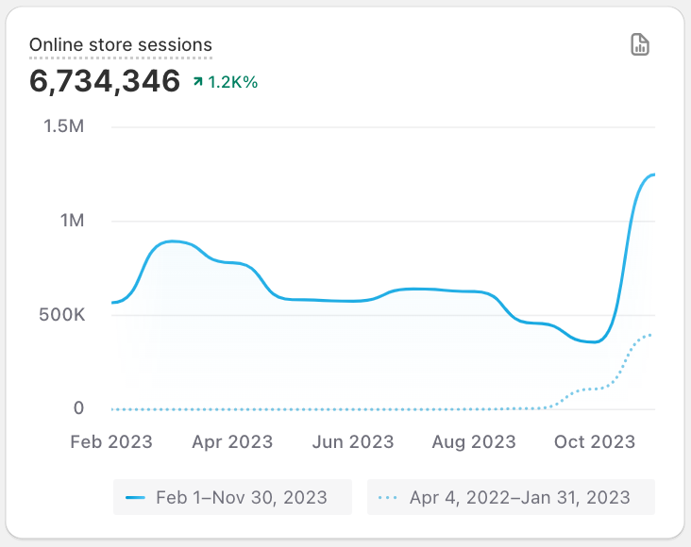Click dotted line legend swatch

(x=388, y=497)
